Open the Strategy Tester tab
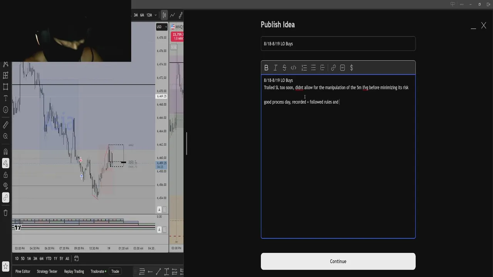The image size is (493, 277). click(x=47, y=271)
